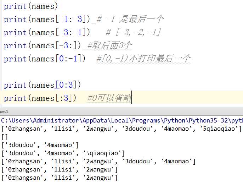Click output line ['3doudou', '4maomao']
The image size is (243, 185).
click(40, 145)
